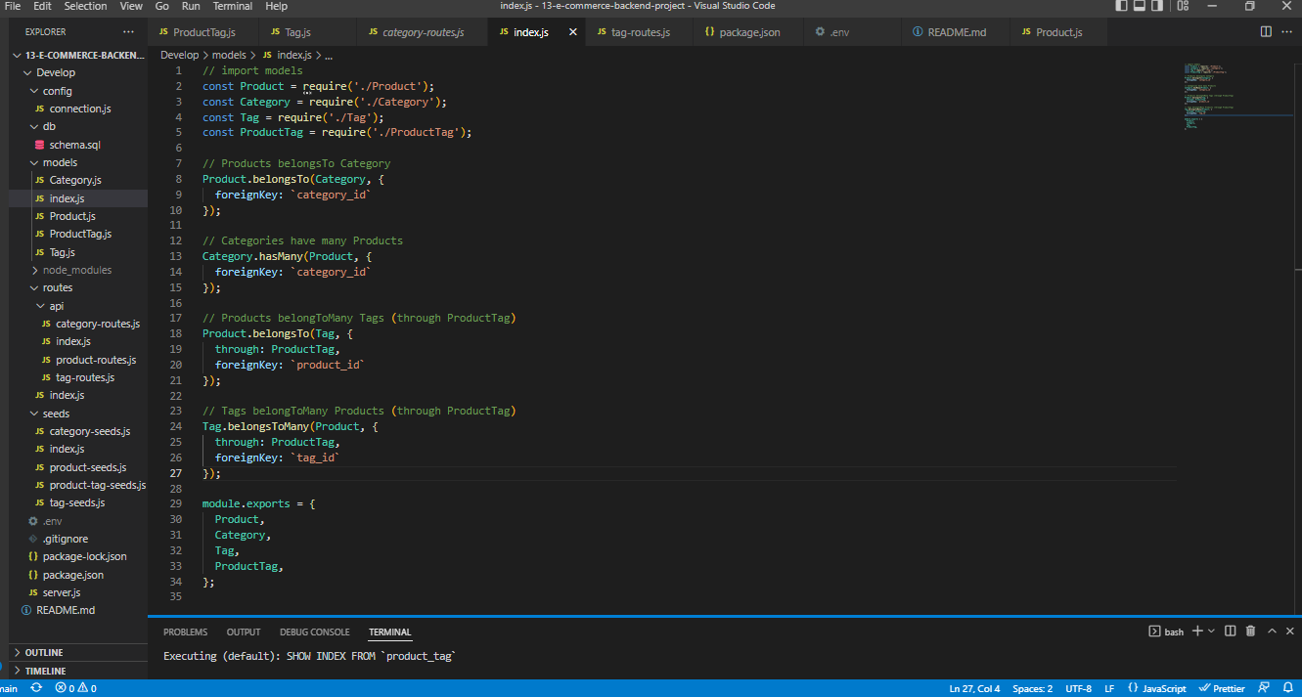The width and height of the screenshot is (1302, 697).
Task: Switch to the DEBUG CONSOLE panel
Action: pyautogui.click(x=314, y=632)
